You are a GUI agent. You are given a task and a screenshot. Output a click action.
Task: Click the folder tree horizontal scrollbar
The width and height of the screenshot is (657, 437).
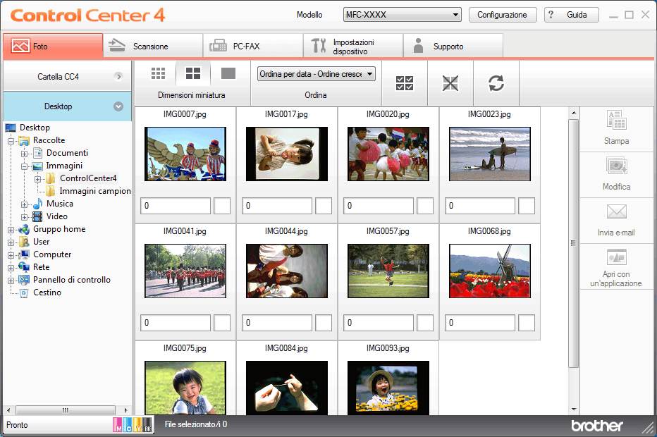point(66,410)
